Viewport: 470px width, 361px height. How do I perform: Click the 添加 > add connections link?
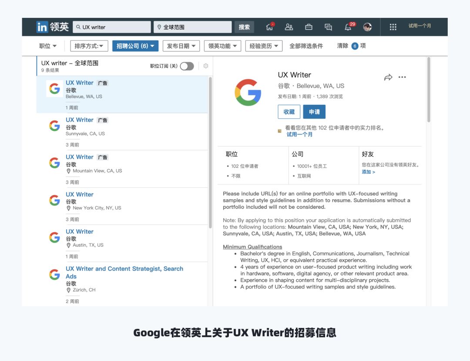pos(369,172)
